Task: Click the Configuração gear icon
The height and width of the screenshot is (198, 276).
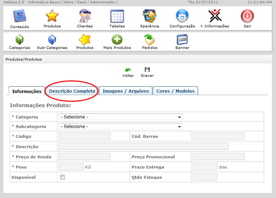Action: tap(182, 17)
